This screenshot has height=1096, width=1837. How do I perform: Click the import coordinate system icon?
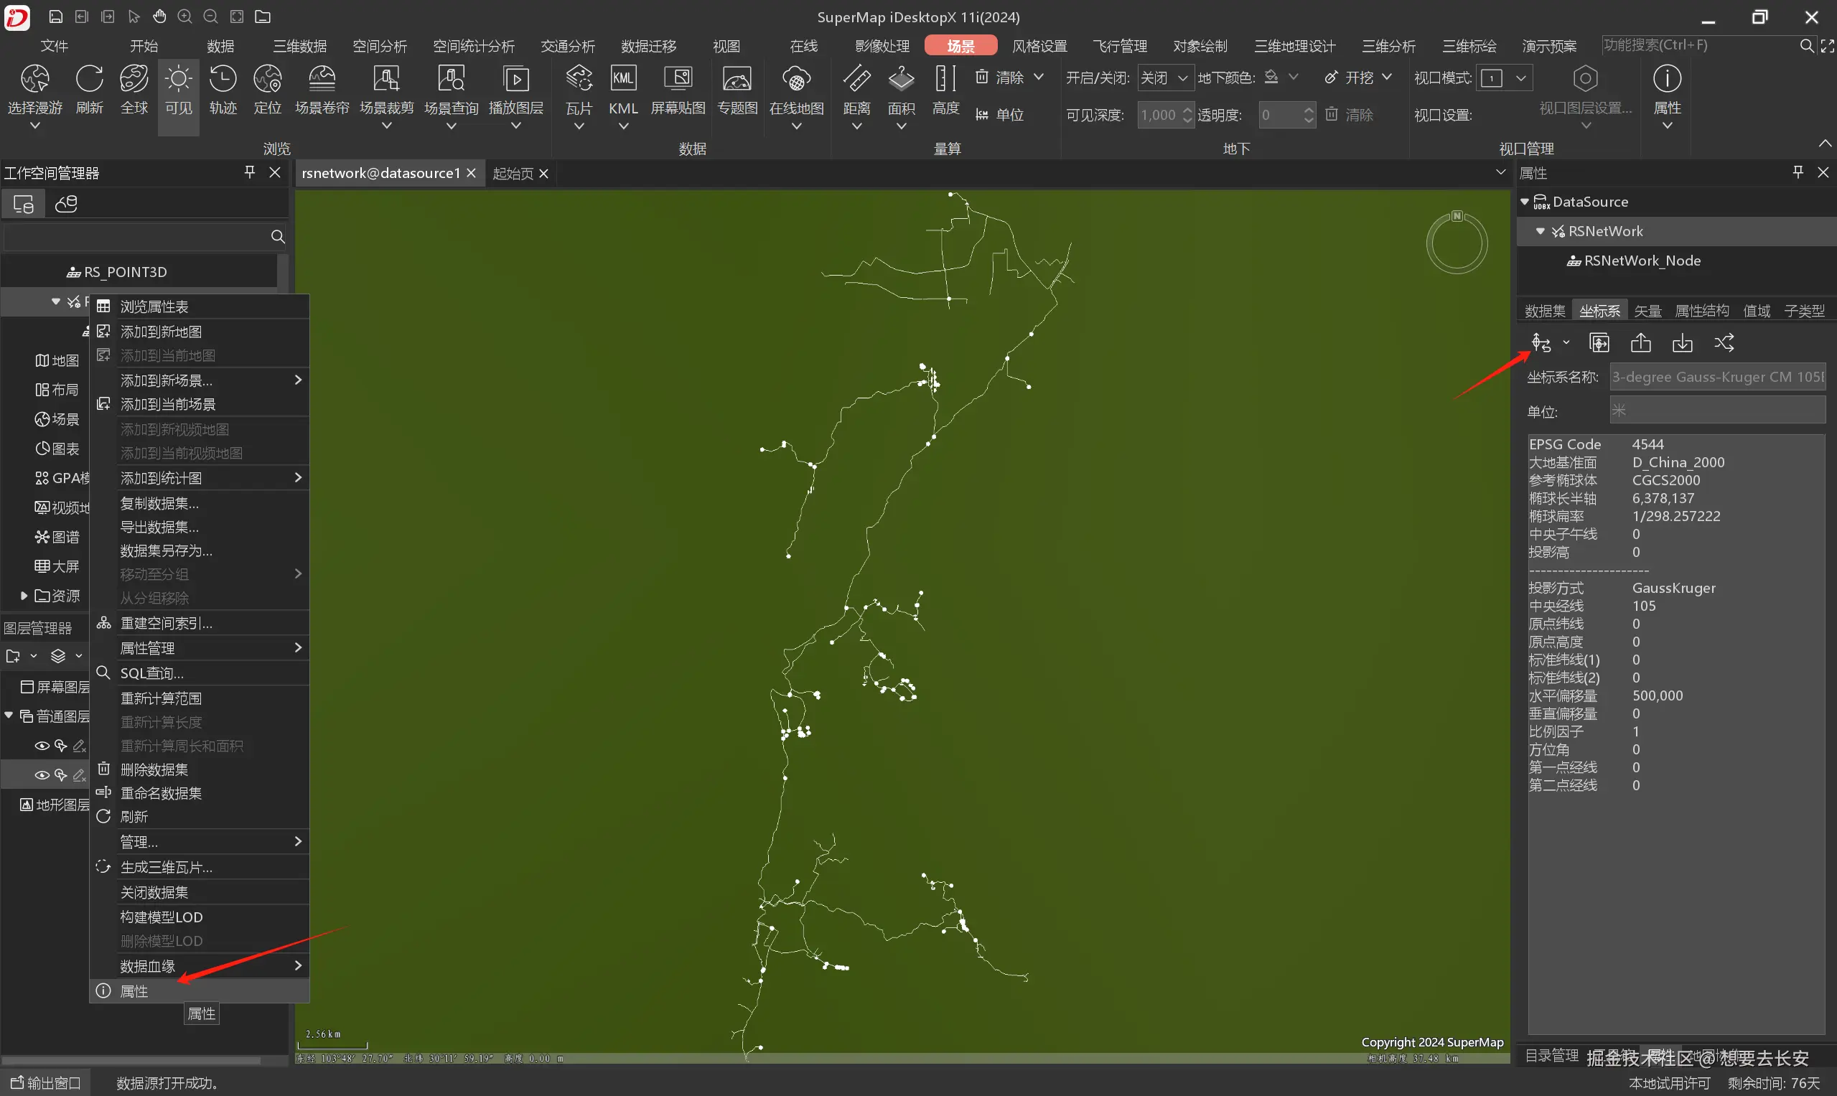(1683, 343)
